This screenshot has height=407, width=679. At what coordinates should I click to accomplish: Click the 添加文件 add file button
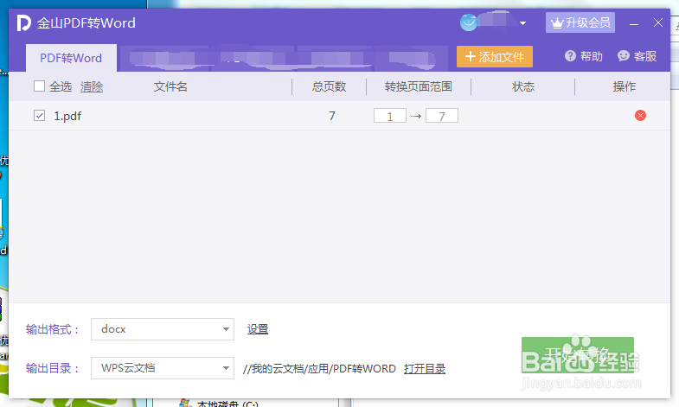pos(495,57)
